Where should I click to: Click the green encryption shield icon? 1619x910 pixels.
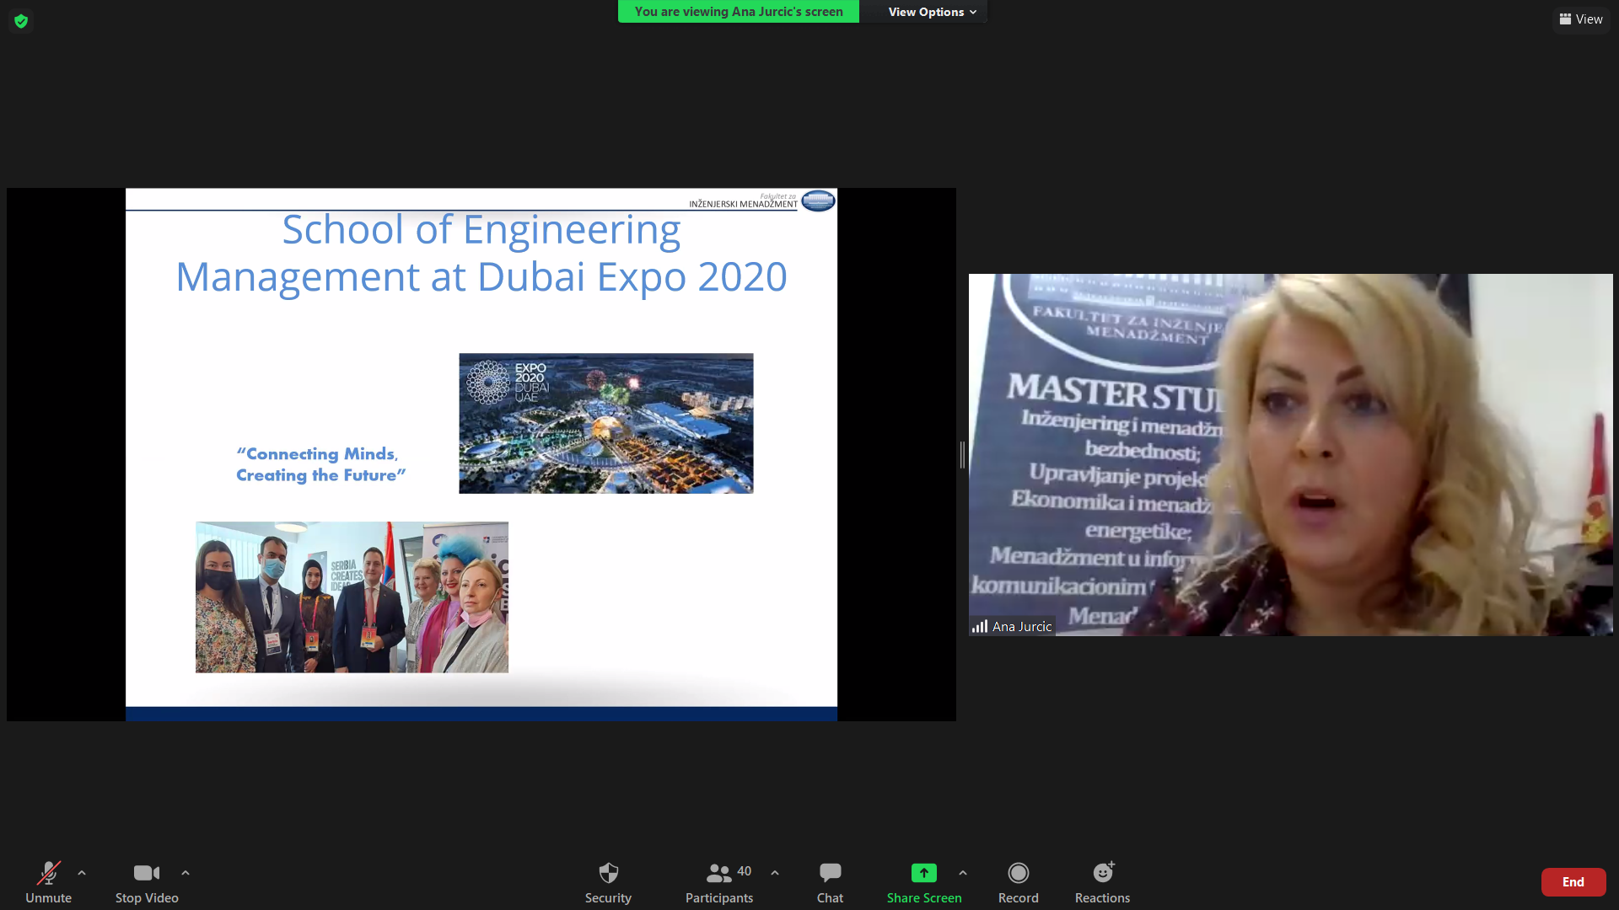click(21, 21)
